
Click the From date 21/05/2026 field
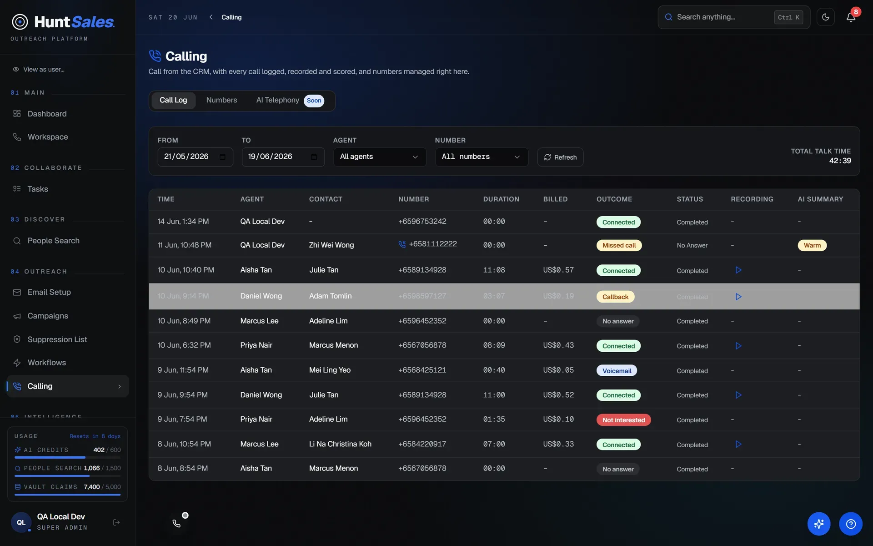click(x=195, y=157)
